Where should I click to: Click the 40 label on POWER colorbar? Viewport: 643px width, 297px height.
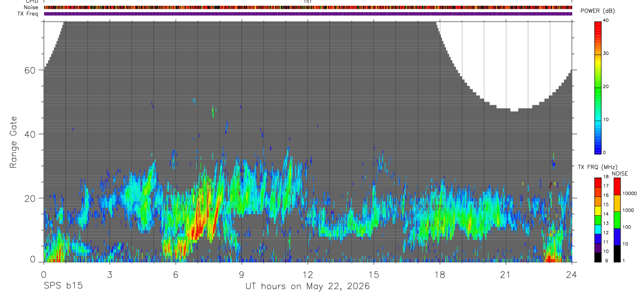coord(606,20)
